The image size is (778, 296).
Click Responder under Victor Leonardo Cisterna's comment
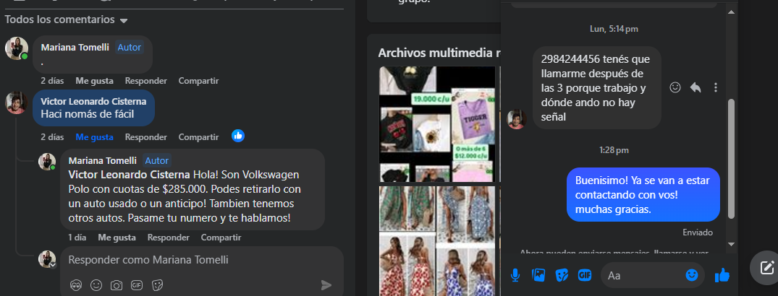pos(145,136)
